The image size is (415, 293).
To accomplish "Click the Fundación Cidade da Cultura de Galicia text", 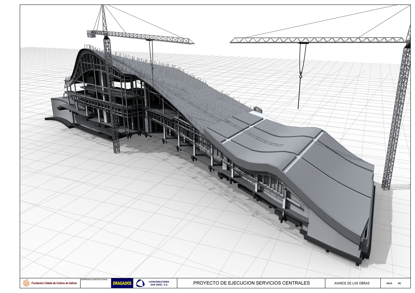I will coord(54,283).
